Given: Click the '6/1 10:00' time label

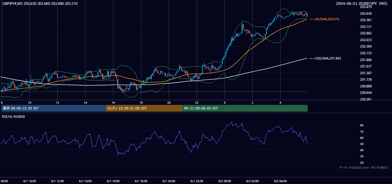Looking at the screenshot, I should 30,181.
